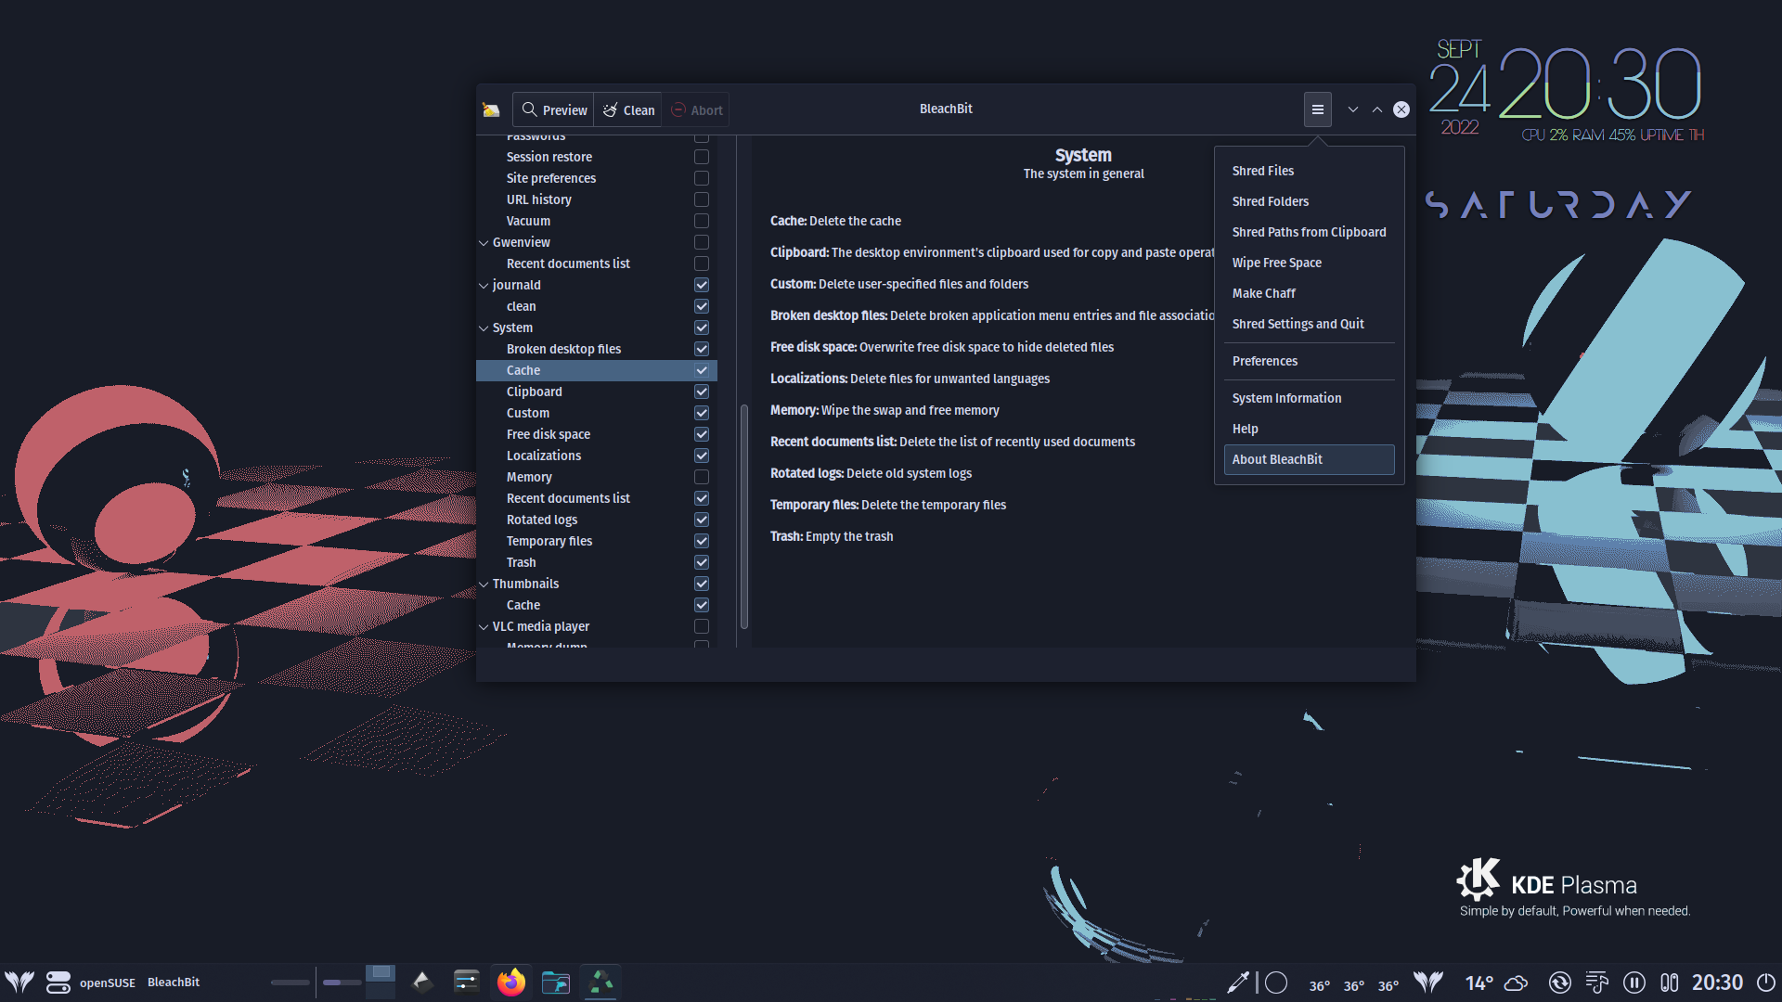Select Make Chaff menu item
Screen dimensions: 1782x1002
pyautogui.click(x=1309, y=293)
